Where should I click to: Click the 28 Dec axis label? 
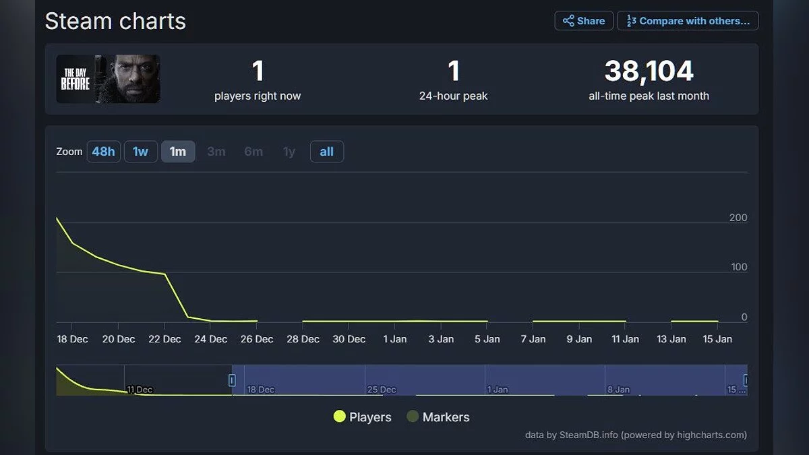tap(303, 339)
